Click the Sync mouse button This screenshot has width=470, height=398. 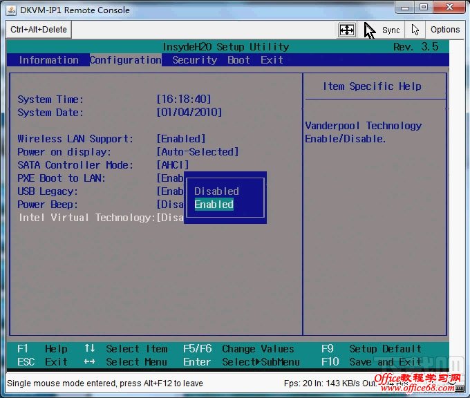tap(382, 30)
